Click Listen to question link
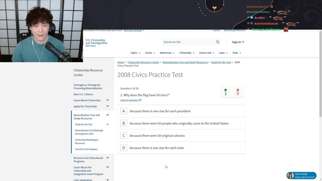This screenshot has height=181, width=322. 129,100
